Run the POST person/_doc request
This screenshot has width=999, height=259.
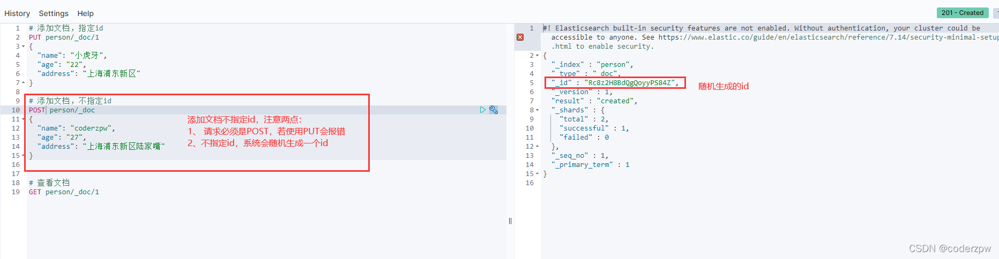482,110
